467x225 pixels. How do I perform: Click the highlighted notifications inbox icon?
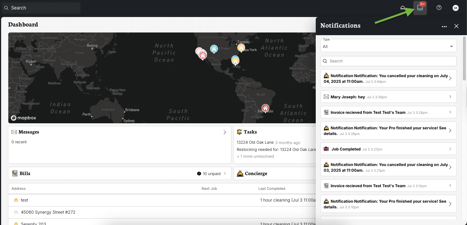(x=420, y=8)
